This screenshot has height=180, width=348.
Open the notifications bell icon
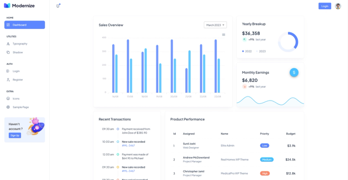point(58,6)
